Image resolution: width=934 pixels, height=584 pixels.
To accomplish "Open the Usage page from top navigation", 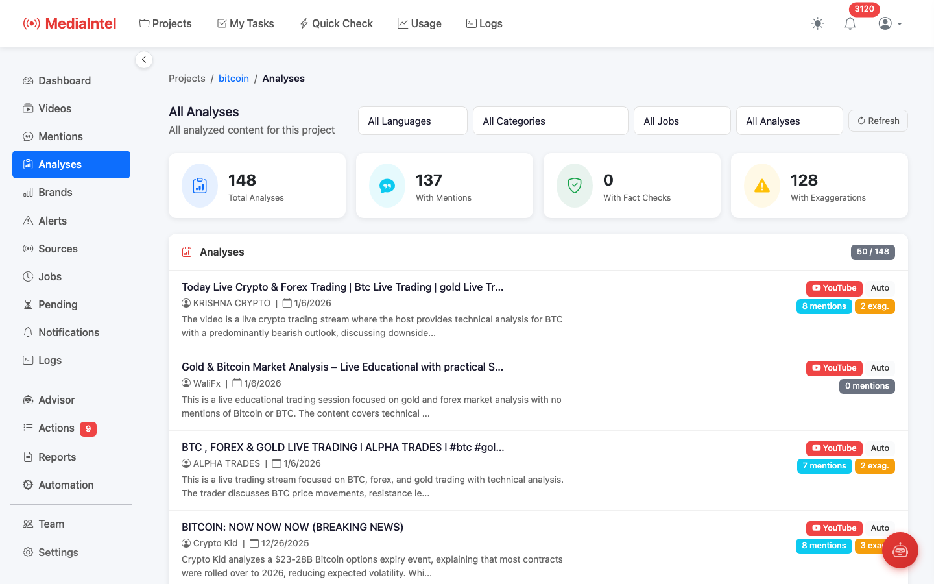I will (419, 23).
